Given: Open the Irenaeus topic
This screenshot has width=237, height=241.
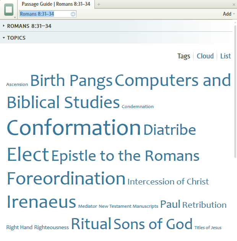Looking at the screenshot, I should pyautogui.click(x=42, y=202).
